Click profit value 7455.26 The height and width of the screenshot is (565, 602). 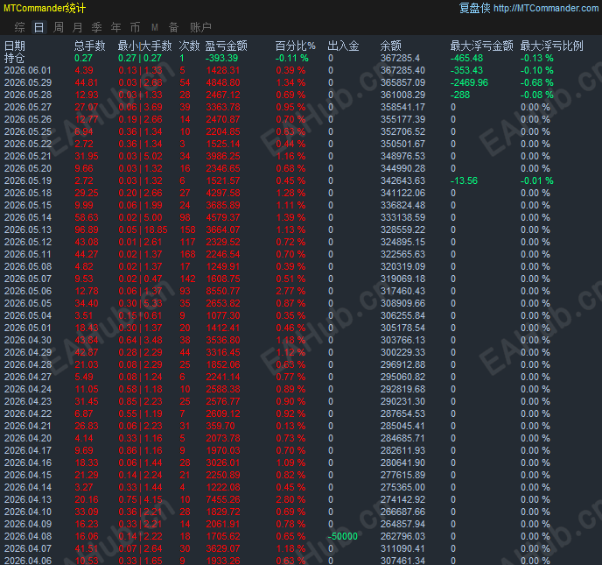223,499
